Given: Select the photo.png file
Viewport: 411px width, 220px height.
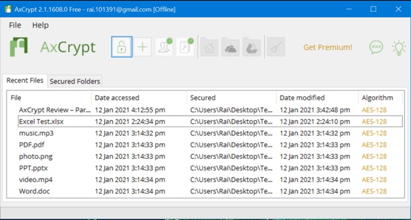Looking at the screenshot, I should pyautogui.click(x=210, y=157).
